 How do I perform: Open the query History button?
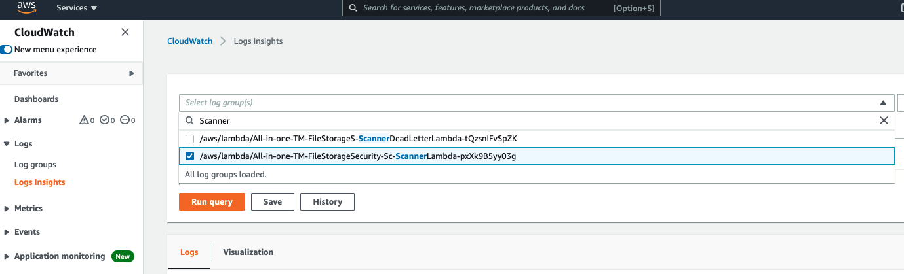(327, 202)
